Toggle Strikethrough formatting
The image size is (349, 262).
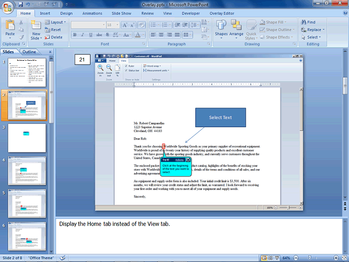(x=99, y=35)
